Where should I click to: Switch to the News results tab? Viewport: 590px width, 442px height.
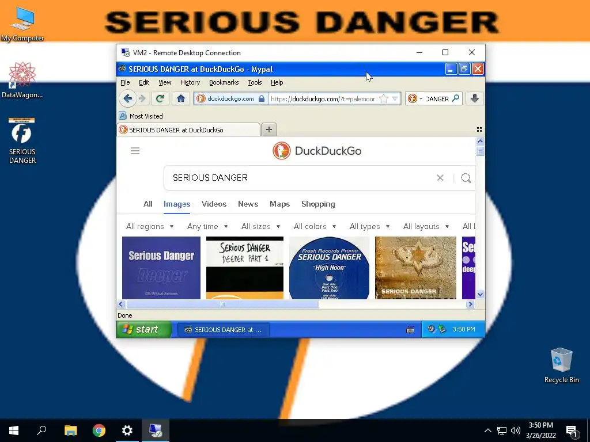[x=248, y=204]
